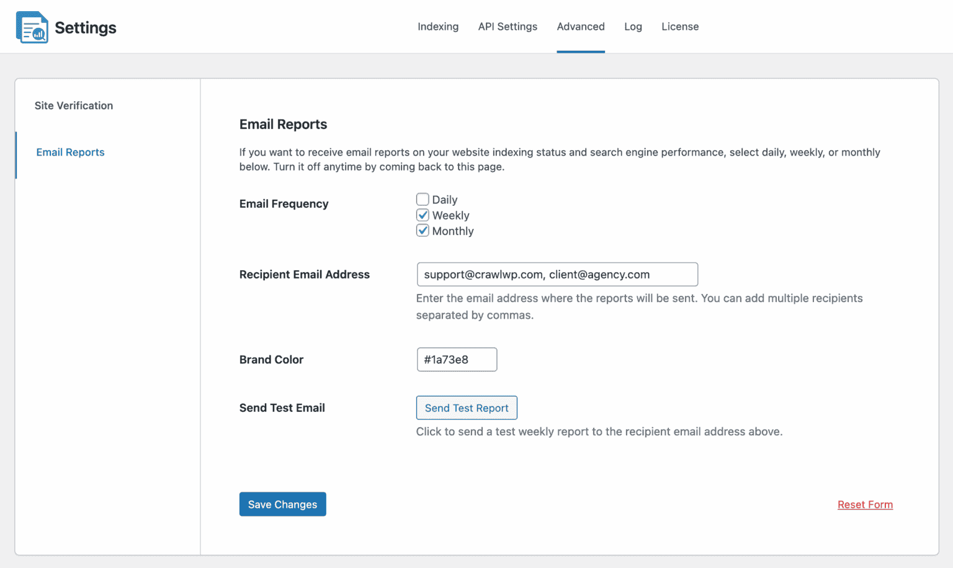Save Changes to email reports
Screen dimensions: 953x568
(x=283, y=504)
